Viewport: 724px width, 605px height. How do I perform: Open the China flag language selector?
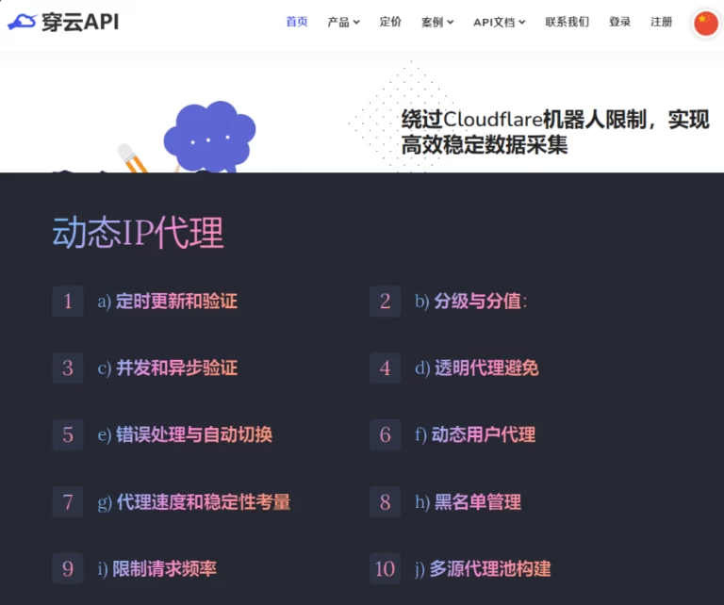point(706,23)
